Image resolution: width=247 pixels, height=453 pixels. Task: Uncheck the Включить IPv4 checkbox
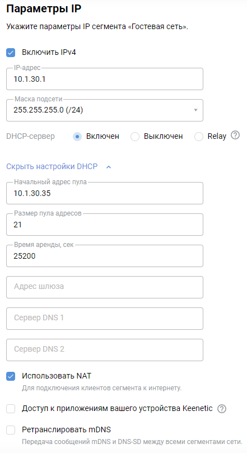[11, 53]
